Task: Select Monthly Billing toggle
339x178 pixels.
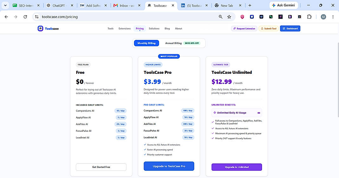Action: pos(146,43)
